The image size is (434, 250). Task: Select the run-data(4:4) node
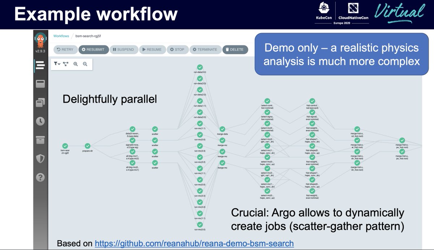click(x=200, y=67)
